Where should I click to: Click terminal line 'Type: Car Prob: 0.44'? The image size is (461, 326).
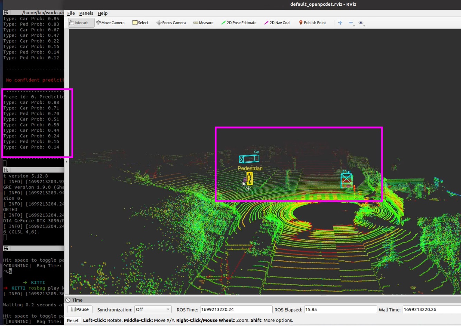click(31, 130)
